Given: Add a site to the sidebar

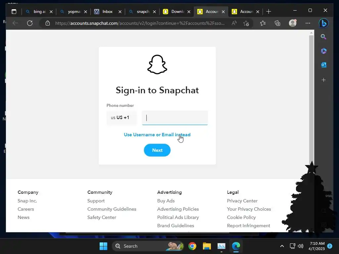Looking at the screenshot, I should 324,80.
